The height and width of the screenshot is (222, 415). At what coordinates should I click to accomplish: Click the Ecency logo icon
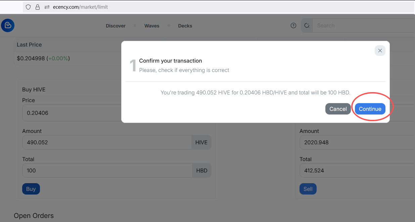click(8, 25)
